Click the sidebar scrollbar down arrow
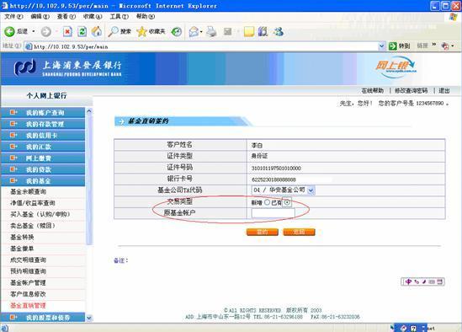This screenshot has height=332, width=462. [88, 318]
